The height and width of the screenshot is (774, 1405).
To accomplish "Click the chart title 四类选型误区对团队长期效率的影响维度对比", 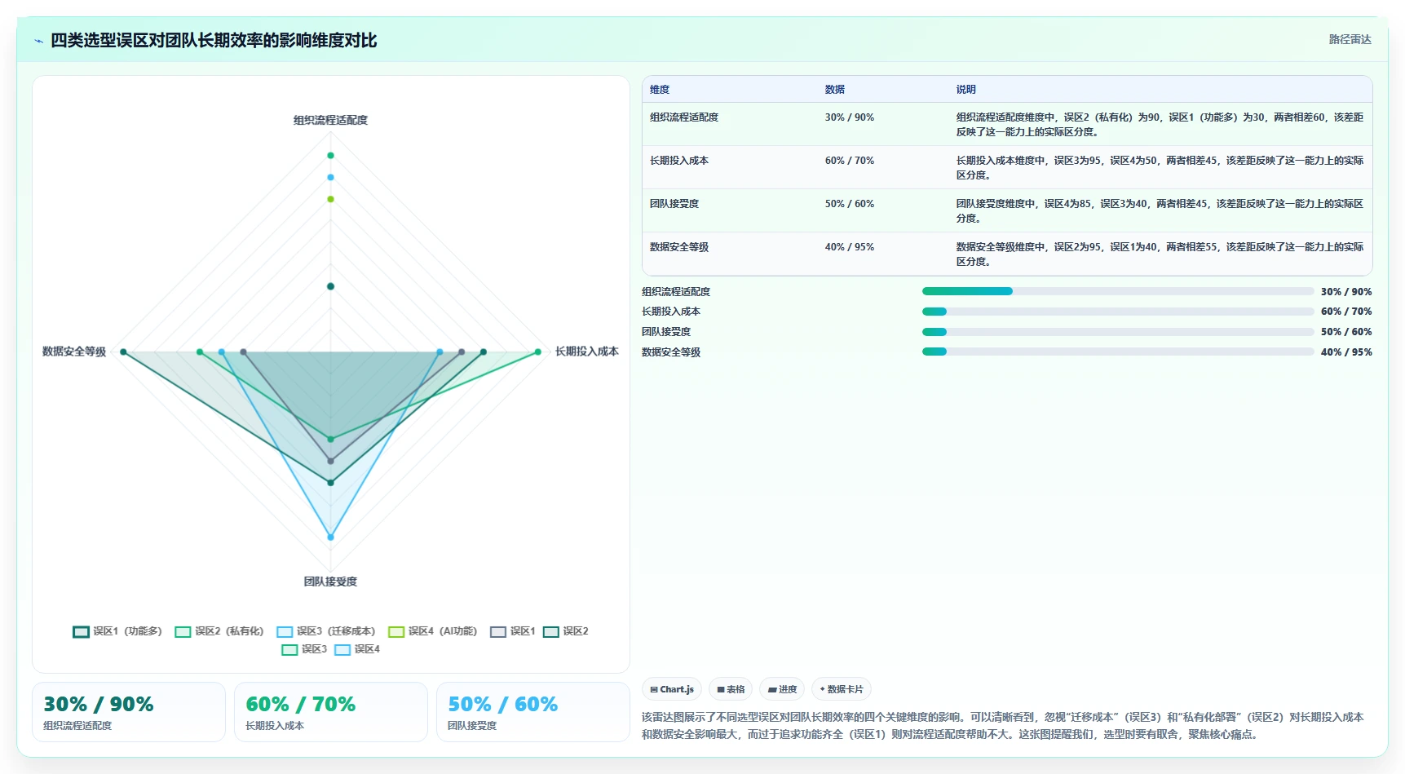I will 214,41.
